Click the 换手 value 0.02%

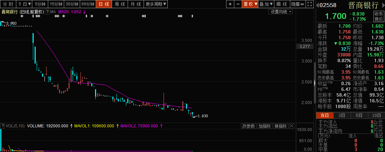pos(344,60)
